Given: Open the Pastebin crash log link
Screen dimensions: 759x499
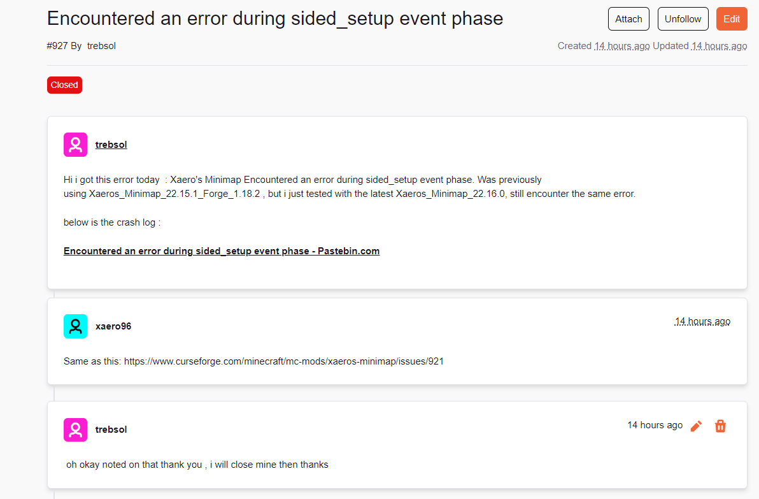Looking at the screenshot, I should pos(221,251).
